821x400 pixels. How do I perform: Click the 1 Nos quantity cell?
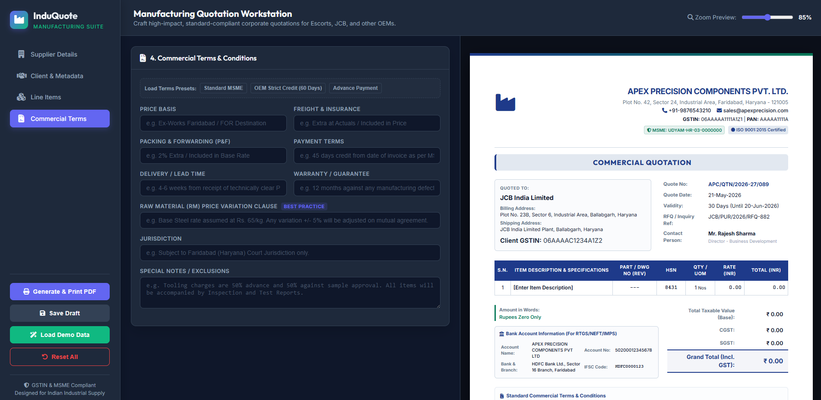[x=701, y=288]
